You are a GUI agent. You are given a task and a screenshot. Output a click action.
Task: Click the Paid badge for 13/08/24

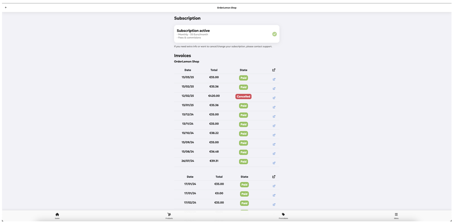243,152
